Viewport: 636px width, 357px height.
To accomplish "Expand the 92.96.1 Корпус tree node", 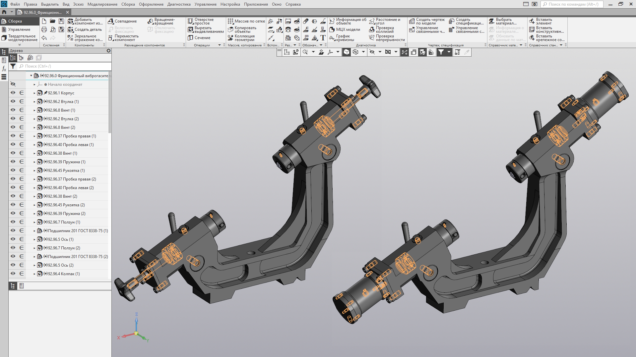I will click(34, 93).
